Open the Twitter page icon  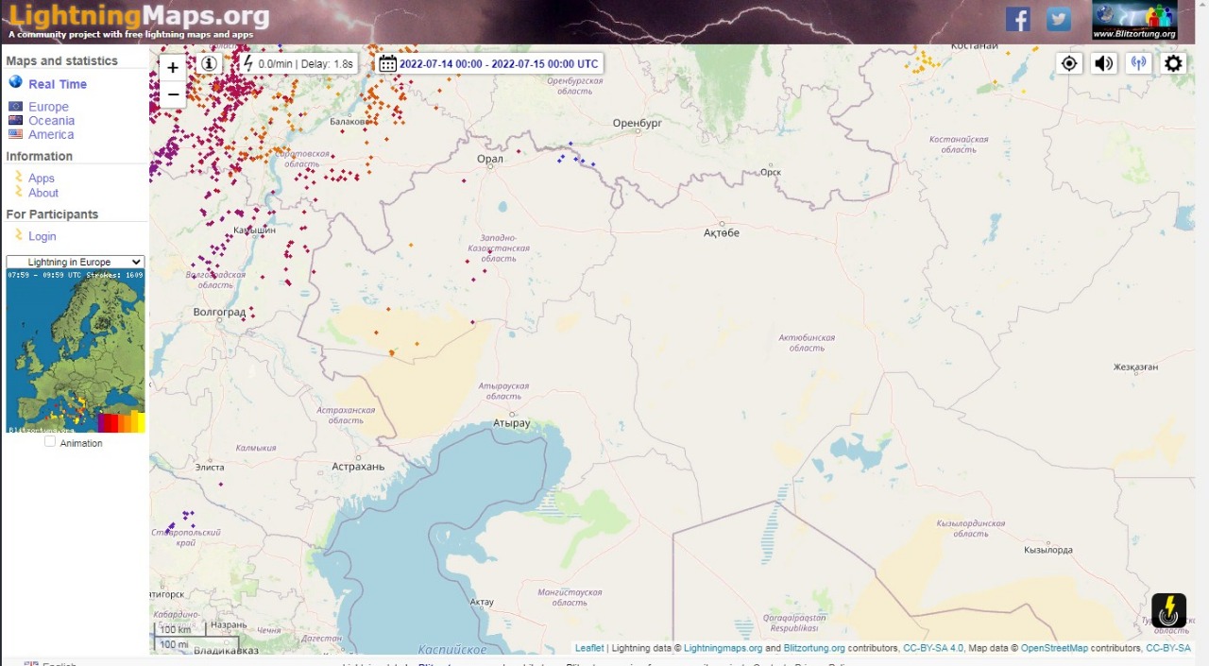tap(1058, 19)
